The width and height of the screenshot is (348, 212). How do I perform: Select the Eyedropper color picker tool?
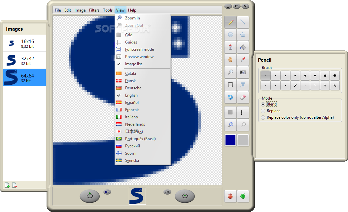tap(243, 60)
